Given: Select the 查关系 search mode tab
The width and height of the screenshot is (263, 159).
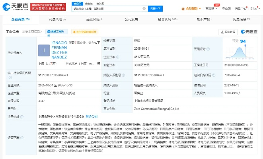Looking at the screenshot, I should pyautogui.click(x=100, y=4).
